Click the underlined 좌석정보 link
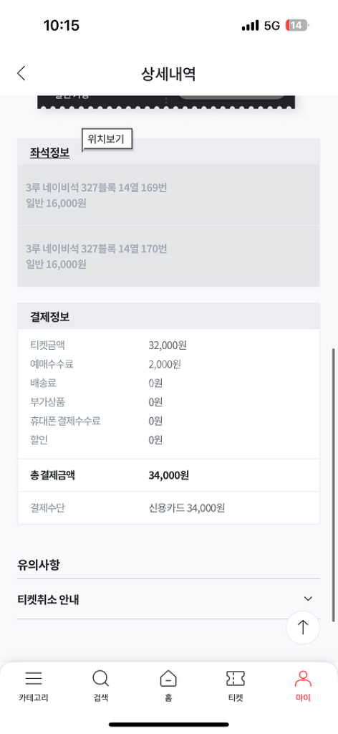 pos(49,153)
